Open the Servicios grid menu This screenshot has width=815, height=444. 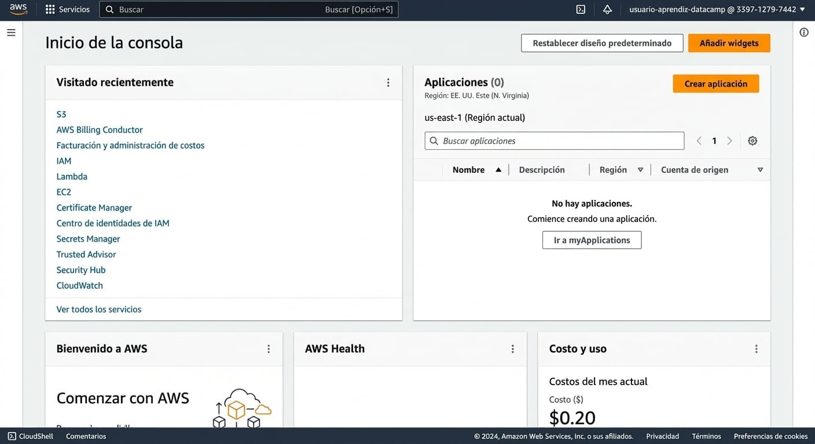coord(50,9)
